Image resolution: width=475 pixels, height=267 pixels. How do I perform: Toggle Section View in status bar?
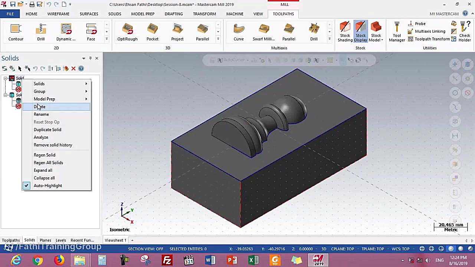click(145, 249)
